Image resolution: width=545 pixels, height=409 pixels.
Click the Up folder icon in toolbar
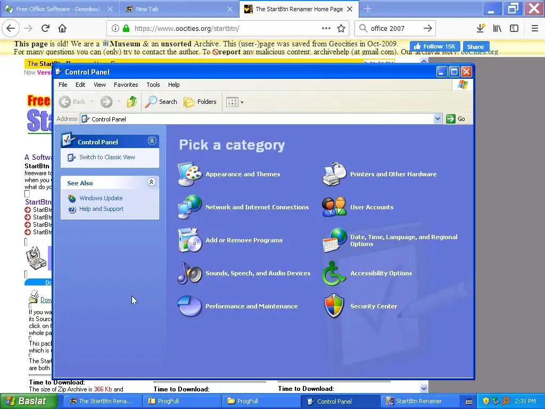coord(132,102)
